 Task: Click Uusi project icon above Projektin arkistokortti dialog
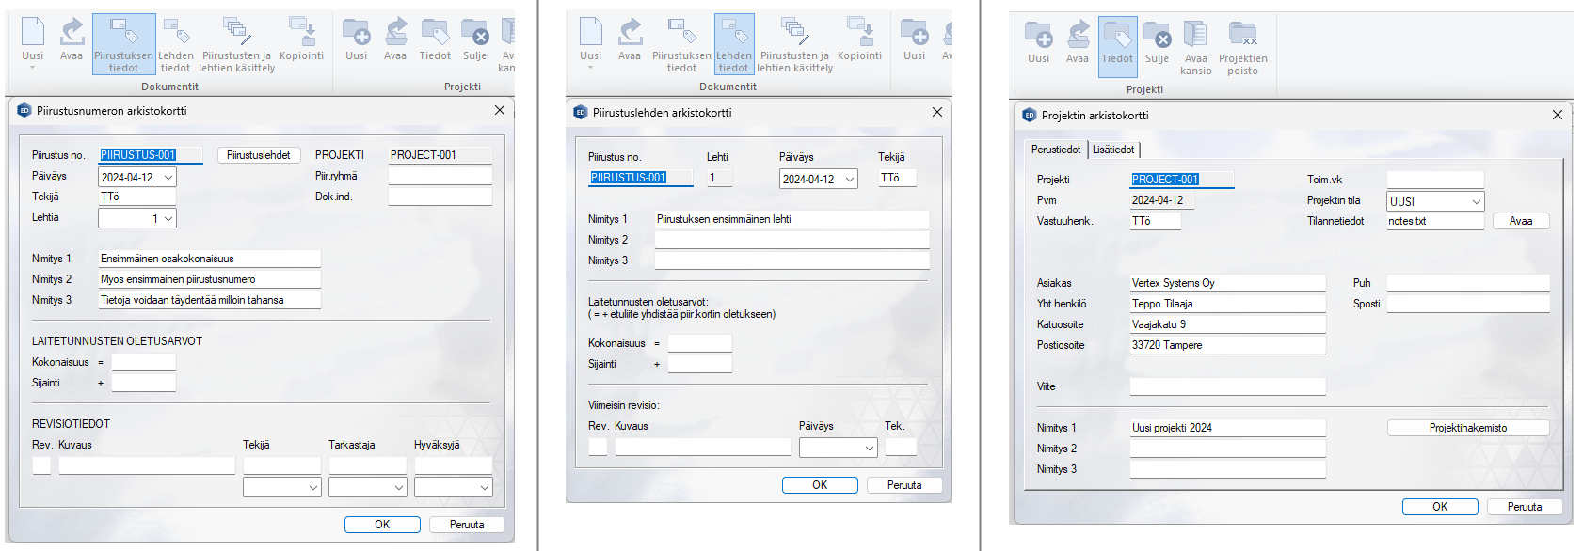[1038, 42]
